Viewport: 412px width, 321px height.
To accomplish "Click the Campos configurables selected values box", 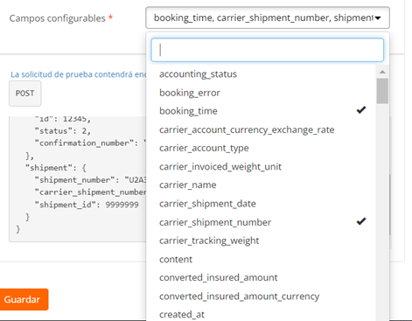I will tap(268, 17).
